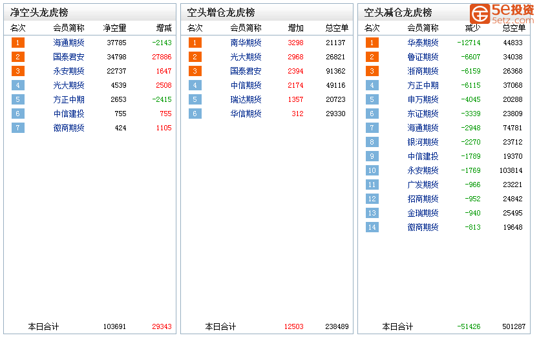Screen dimensions: 539x340
Task: Open 方正中期 in the 净空头龙虎榜 table
Action: (x=69, y=99)
